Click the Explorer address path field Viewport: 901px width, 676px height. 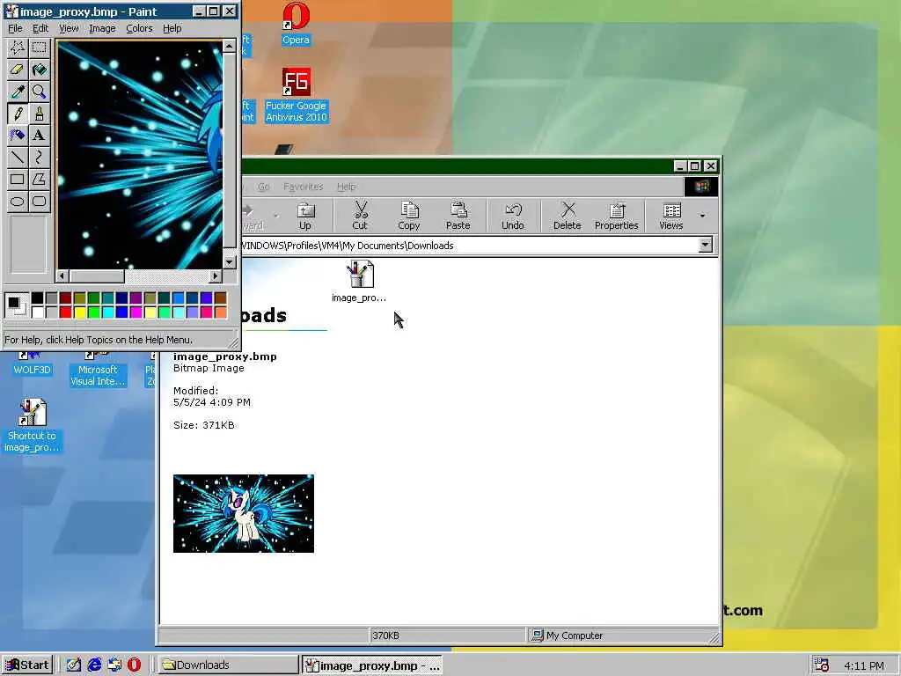click(468, 246)
